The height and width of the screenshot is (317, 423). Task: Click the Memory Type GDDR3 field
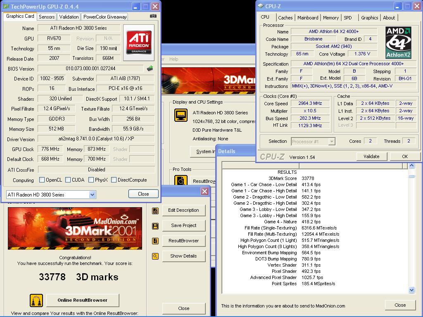pos(56,119)
